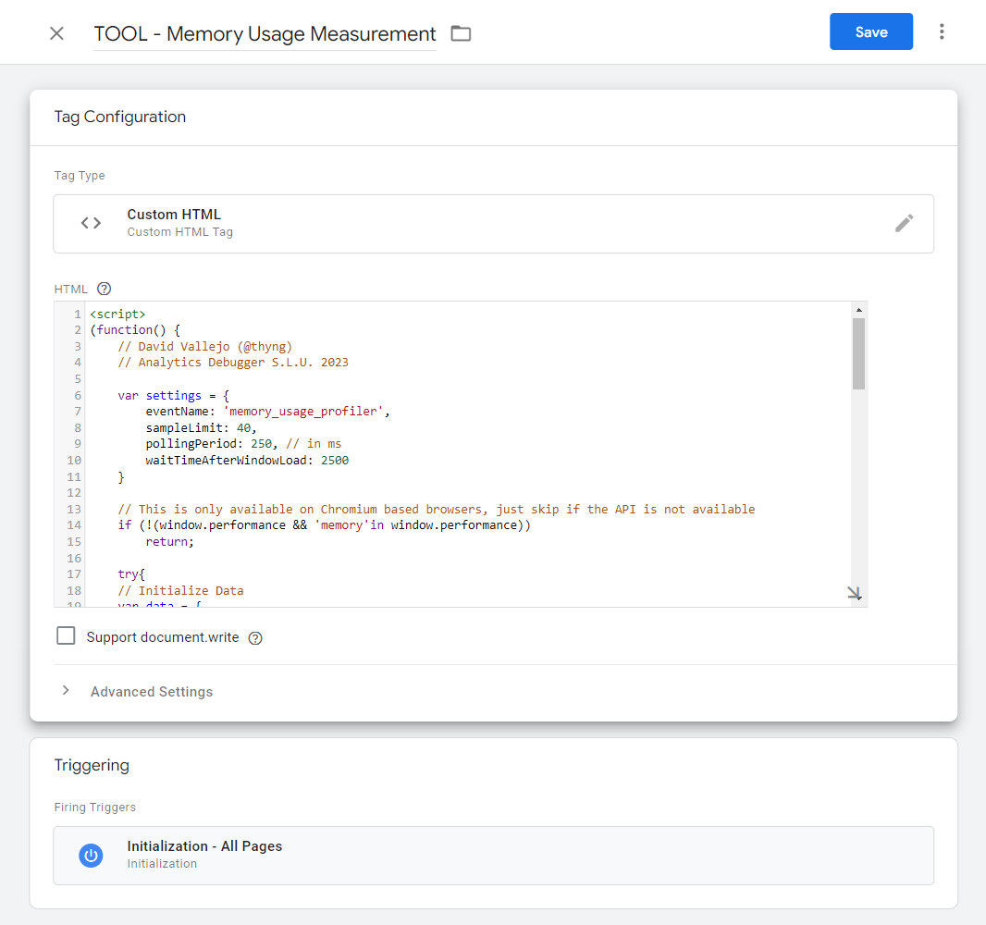Click the eventName line in code editor
This screenshot has width=986, height=925.
[267, 412]
